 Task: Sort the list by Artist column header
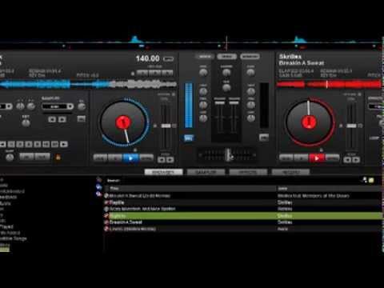coord(330,189)
